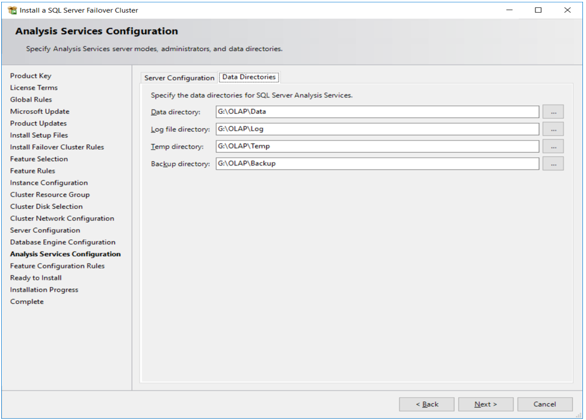Click the Temp directory label

coord(177,147)
